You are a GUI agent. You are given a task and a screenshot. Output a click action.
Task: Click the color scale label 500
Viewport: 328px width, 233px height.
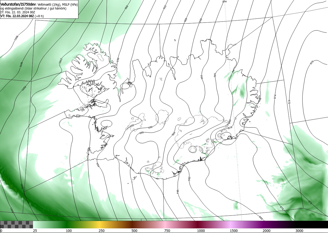134,231
